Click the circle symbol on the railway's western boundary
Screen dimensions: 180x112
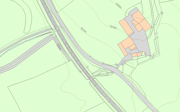[80, 72]
